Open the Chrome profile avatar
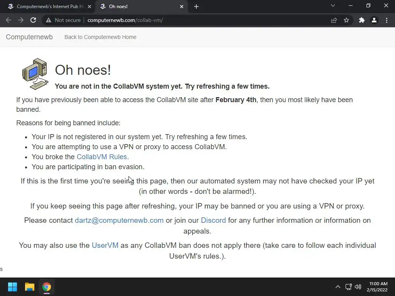The width and height of the screenshot is (395, 296). pyautogui.click(x=374, y=20)
